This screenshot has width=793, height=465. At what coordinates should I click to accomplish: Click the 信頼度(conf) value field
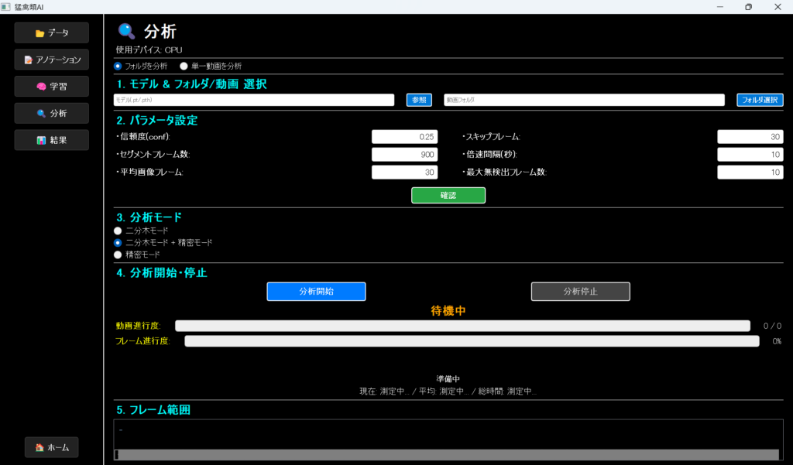tap(404, 136)
